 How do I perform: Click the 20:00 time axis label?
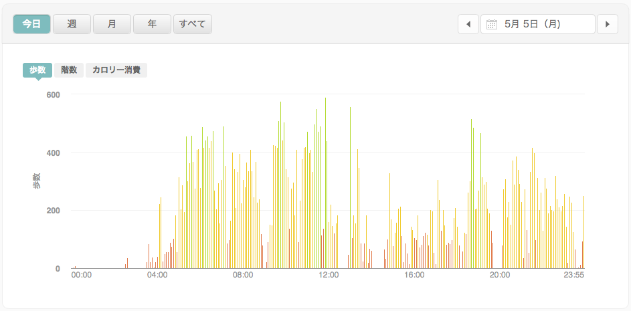(x=500, y=275)
